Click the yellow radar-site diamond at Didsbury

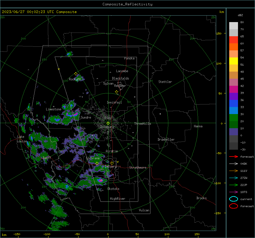108,123
